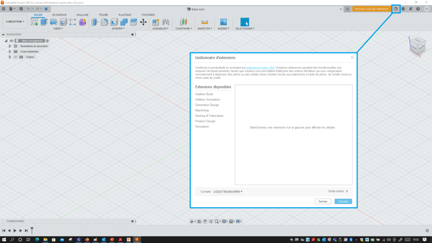Open the extensions Fusion 360 hyperlink
The height and width of the screenshot is (243, 432).
pos(260,67)
